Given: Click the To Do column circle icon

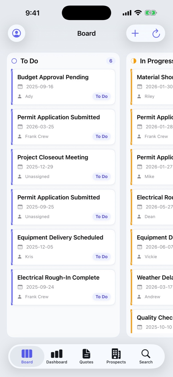Looking at the screenshot, I should coord(14,61).
